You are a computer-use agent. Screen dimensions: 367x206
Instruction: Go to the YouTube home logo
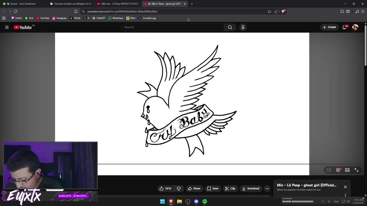pos(23,27)
